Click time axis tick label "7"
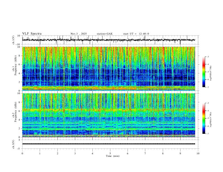This screenshot has height=172, width=223. coord(145,153)
